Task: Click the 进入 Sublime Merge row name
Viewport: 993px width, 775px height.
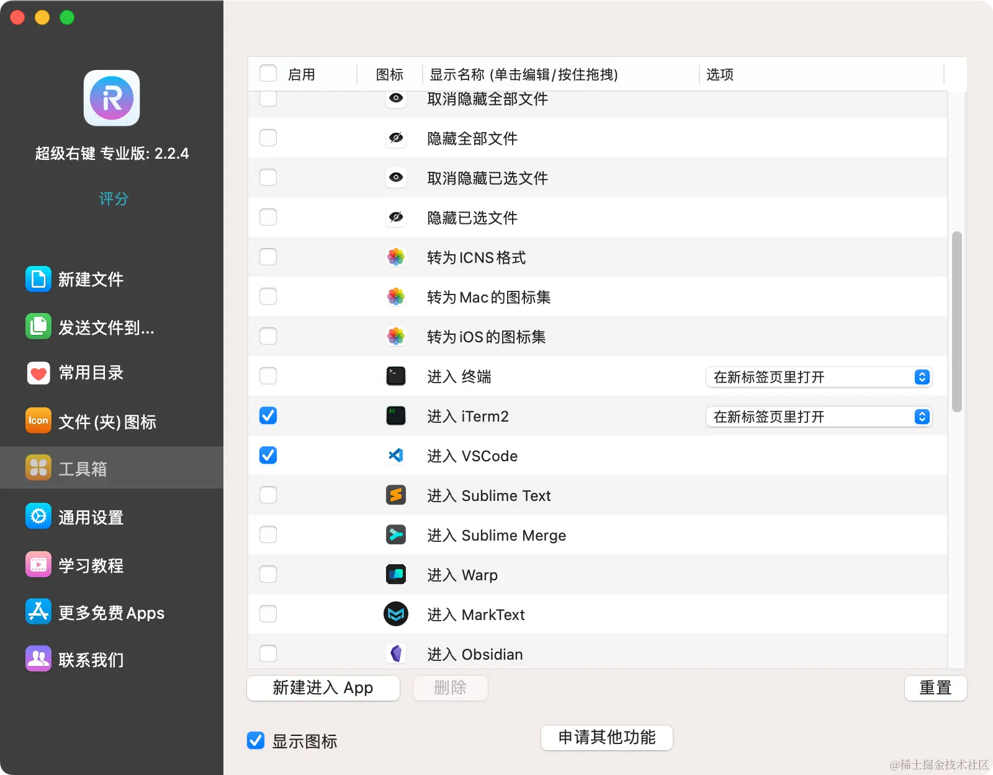Action: pyautogui.click(x=496, y=535)
